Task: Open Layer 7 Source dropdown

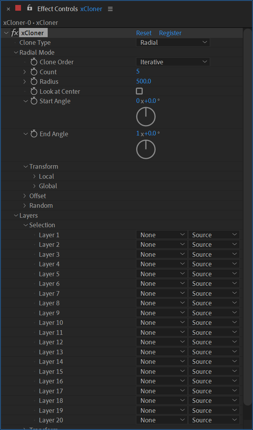Action: point(214,293)
